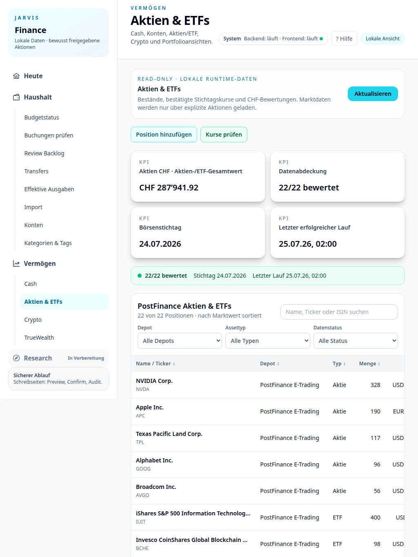Open Effektive Ausgaben

(64, 189)
